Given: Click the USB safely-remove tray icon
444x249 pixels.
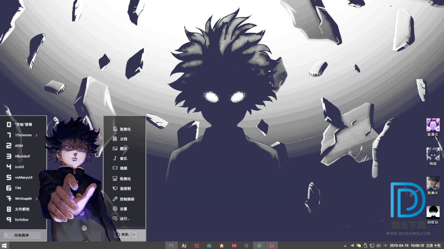Looking at the screenshot, I should click(x=365, y=246).
